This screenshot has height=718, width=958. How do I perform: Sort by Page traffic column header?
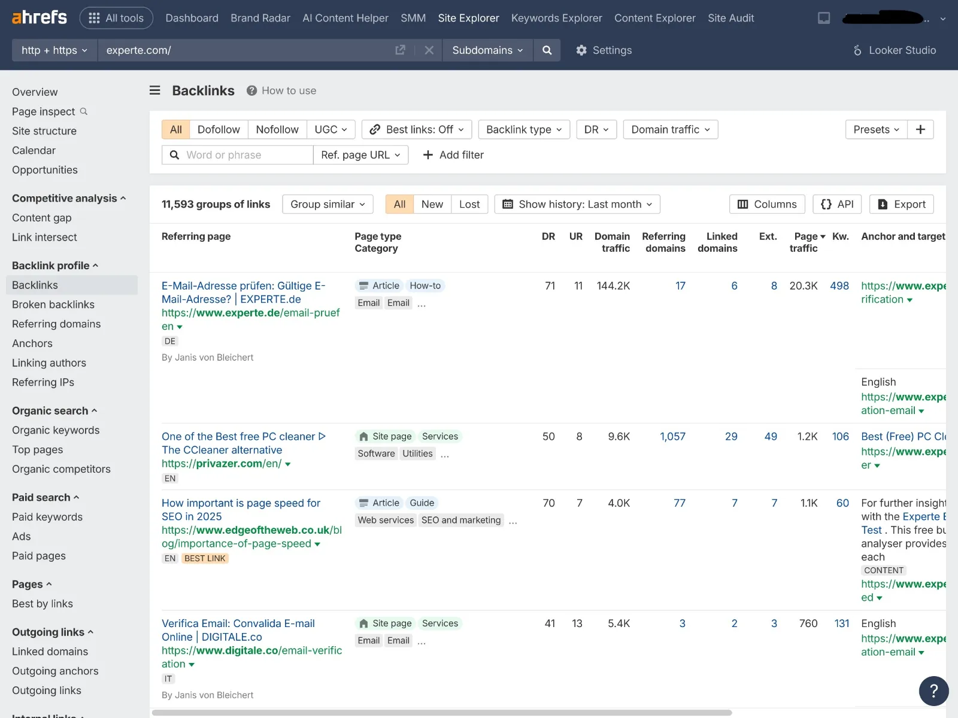coord(807,242)
